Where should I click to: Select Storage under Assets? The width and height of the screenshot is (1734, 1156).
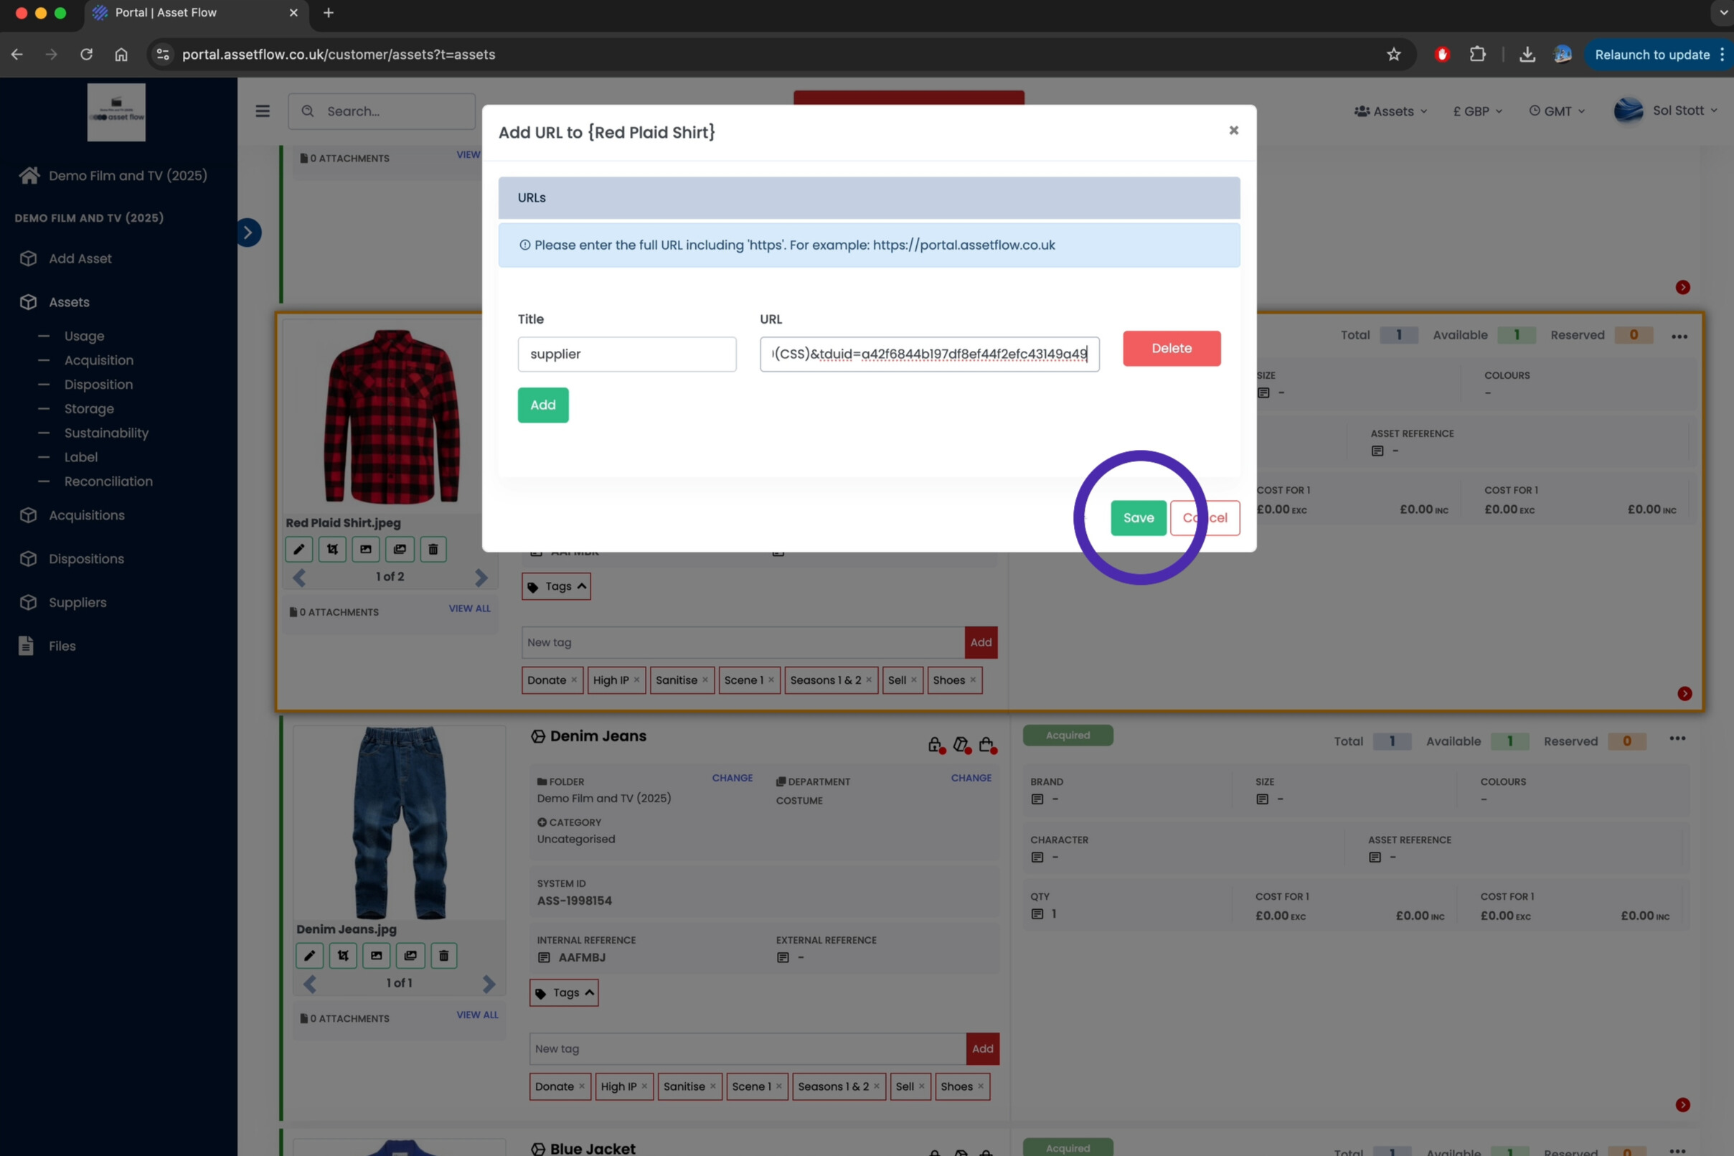(x=89, y=409)
